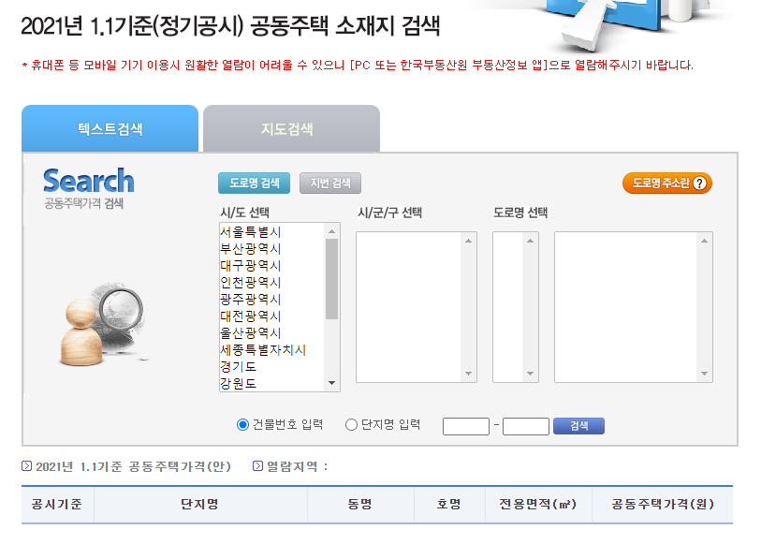Click the narrow 도로명 initial listbox up arrow
This screenshot has width=761, height=559.
point(530,241)
